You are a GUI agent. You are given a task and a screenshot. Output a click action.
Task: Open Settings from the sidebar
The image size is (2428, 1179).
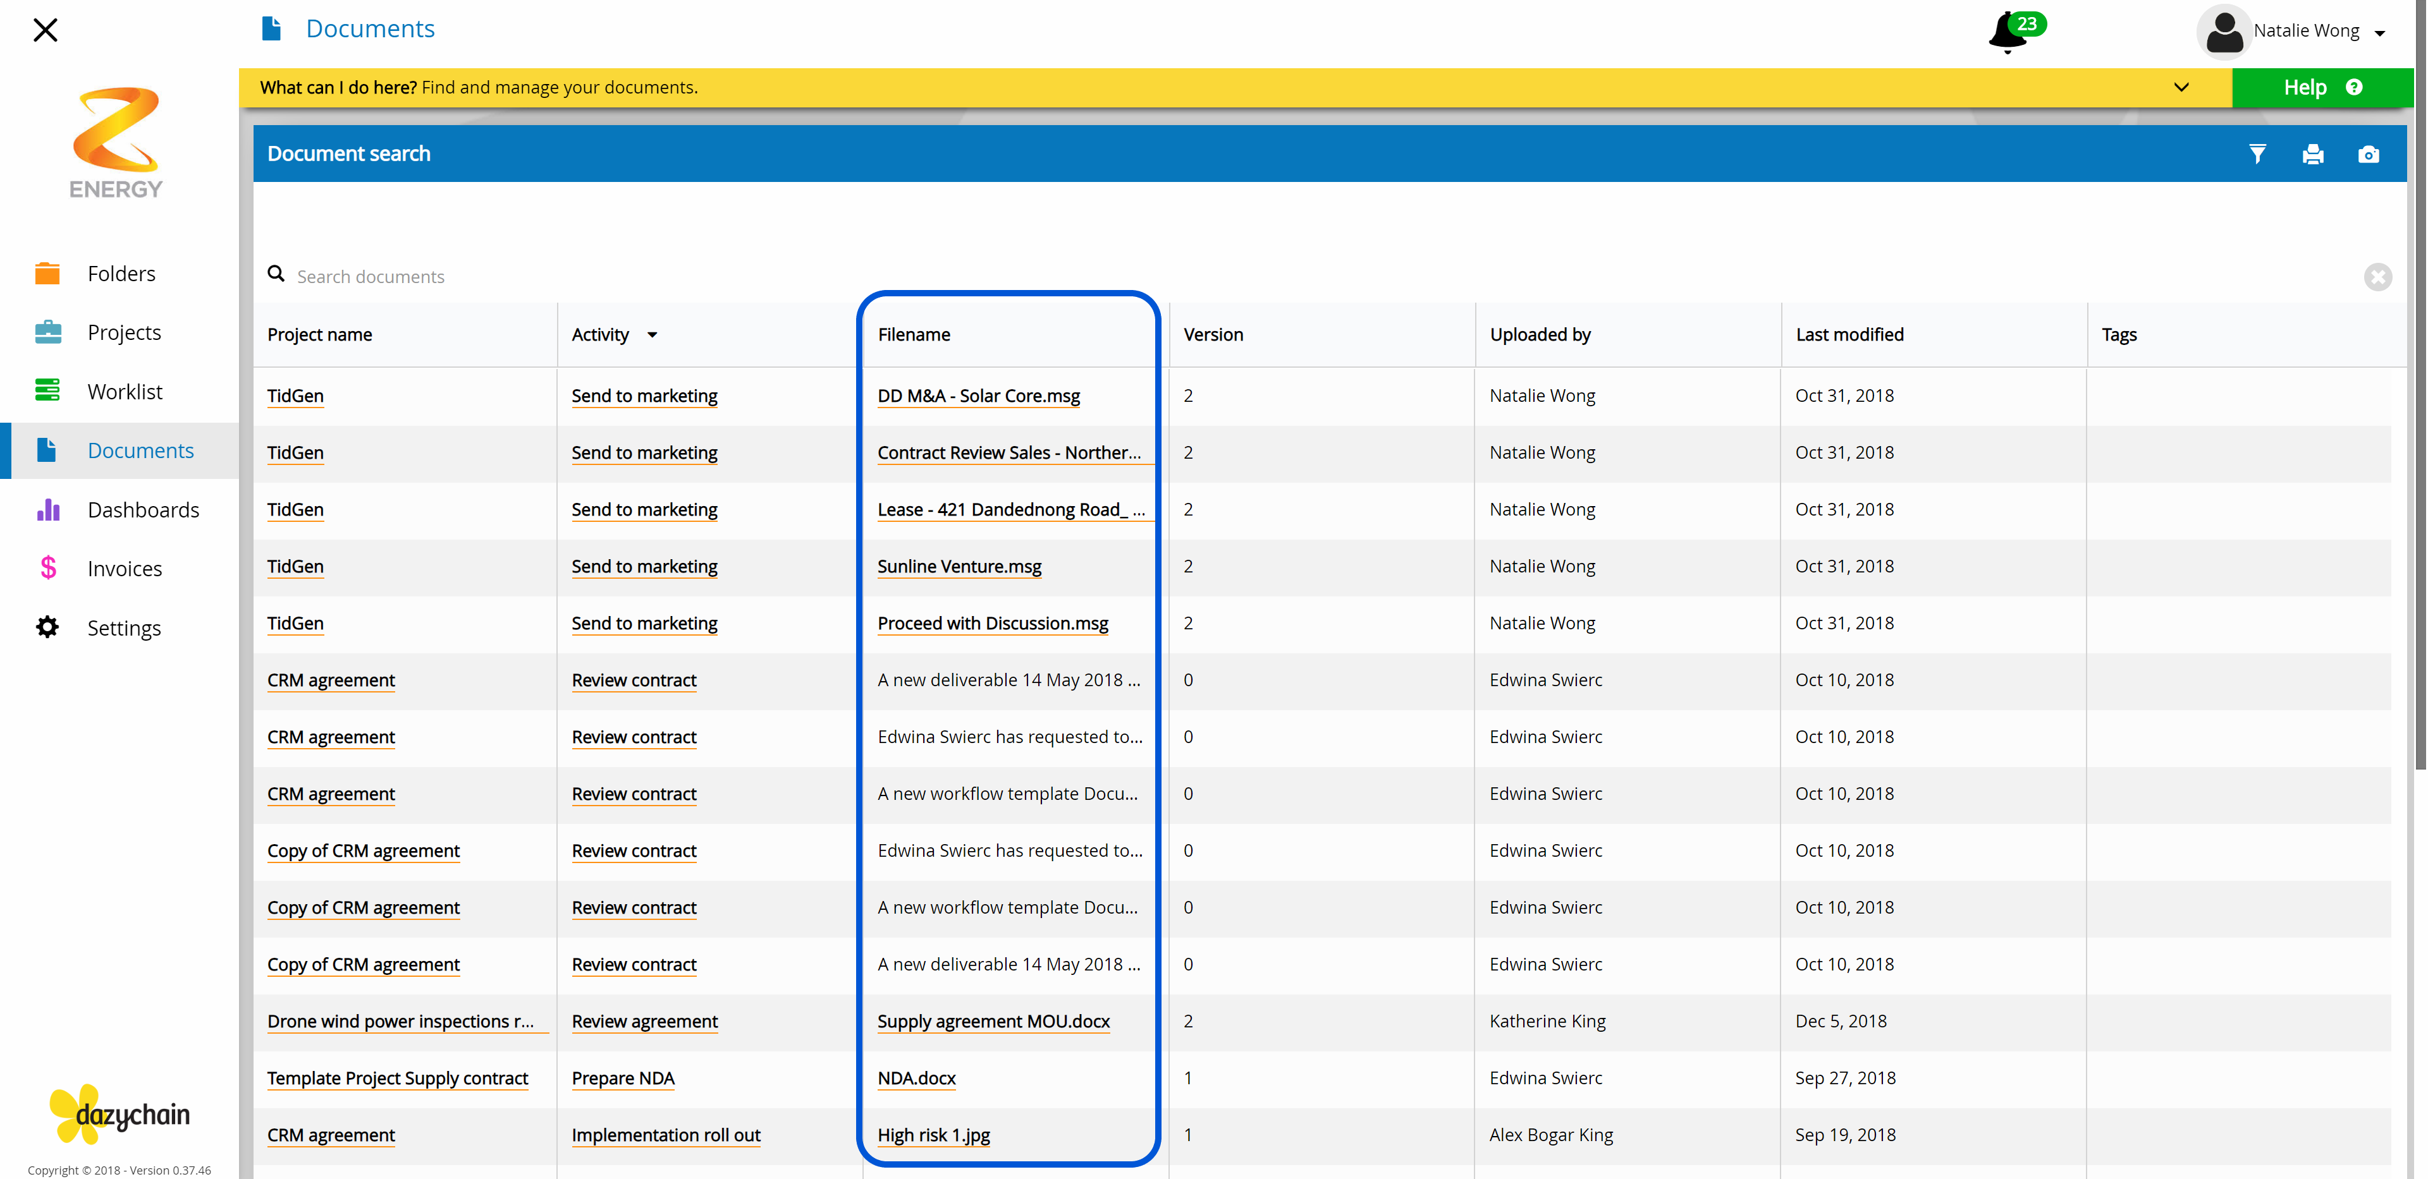point(123,628)
